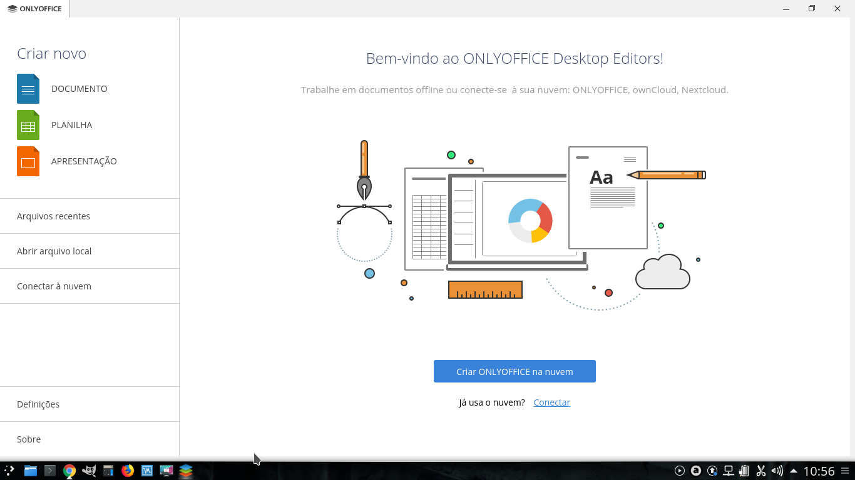Launch GIMP from taskbar
This screenshot has width=855, height=480.
pos(89,471)
